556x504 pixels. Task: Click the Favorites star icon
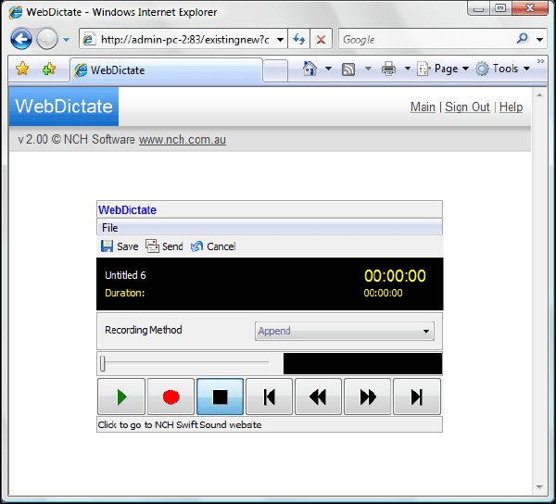point(22,69)
